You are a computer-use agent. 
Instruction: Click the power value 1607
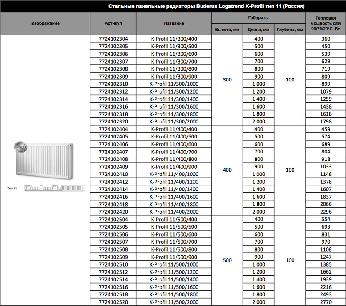point(326,189)
